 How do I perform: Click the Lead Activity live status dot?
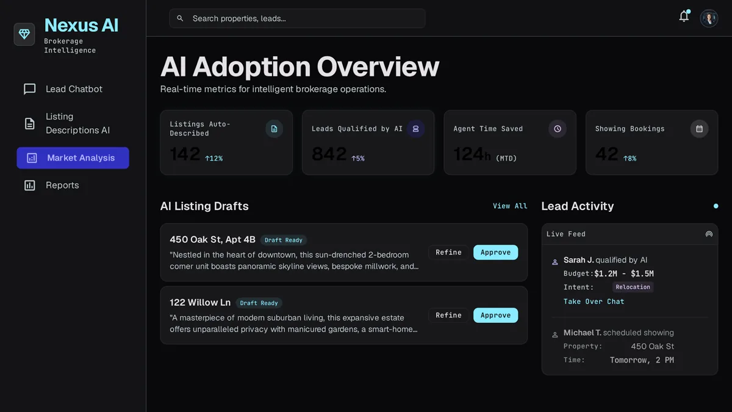[x=716, y=206]
